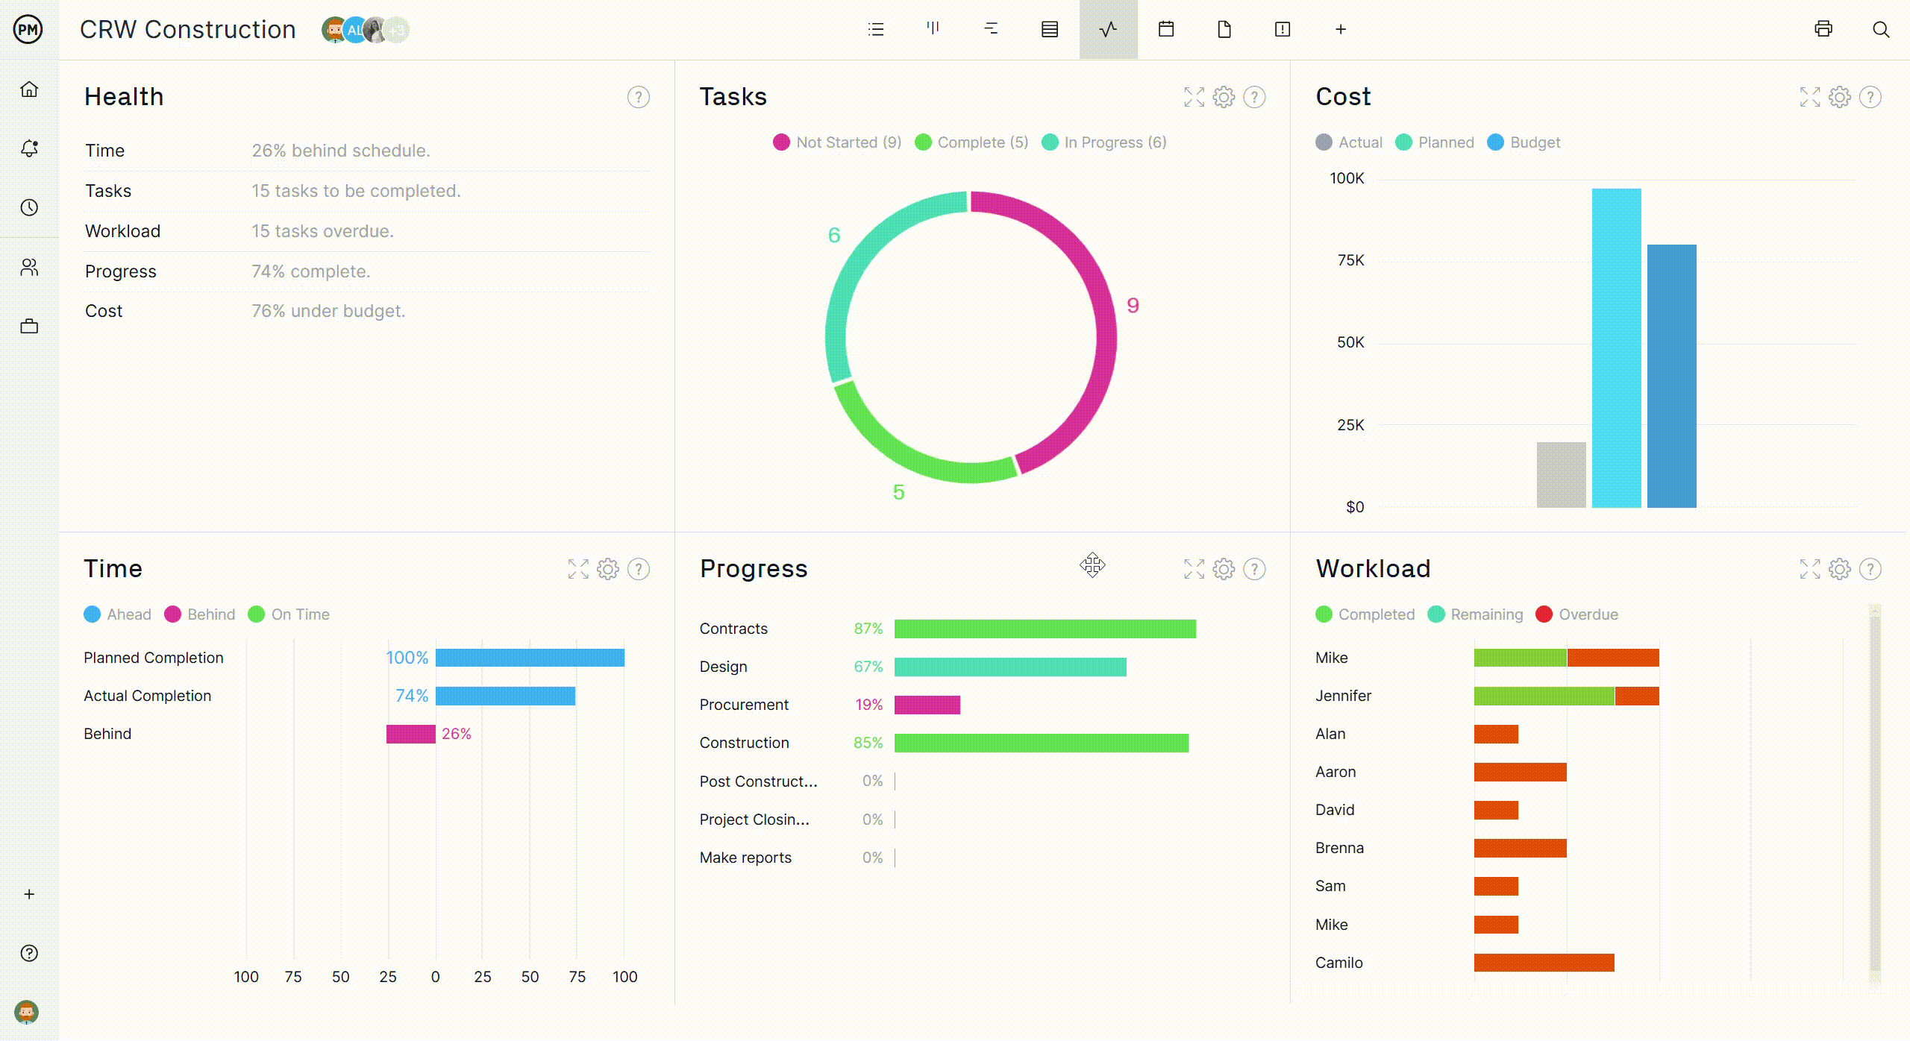Viewport: 1910px width, 1041px height.
Task: Open the alert panel view icon
Action: point(1283,29)
